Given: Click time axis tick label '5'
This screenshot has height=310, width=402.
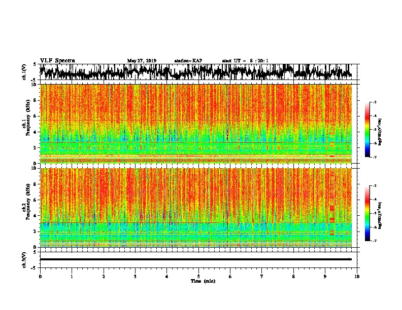Looking at the screenshot, I should [x=198, y=277].
